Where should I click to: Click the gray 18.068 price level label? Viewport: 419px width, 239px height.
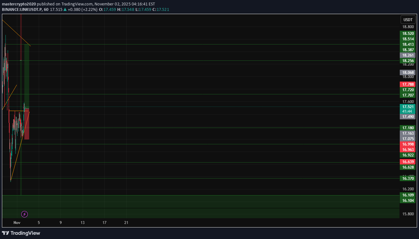pos(407,72)
